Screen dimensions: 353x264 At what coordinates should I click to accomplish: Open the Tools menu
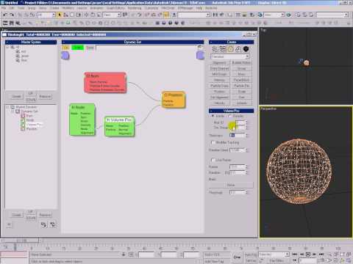[21, 8]
